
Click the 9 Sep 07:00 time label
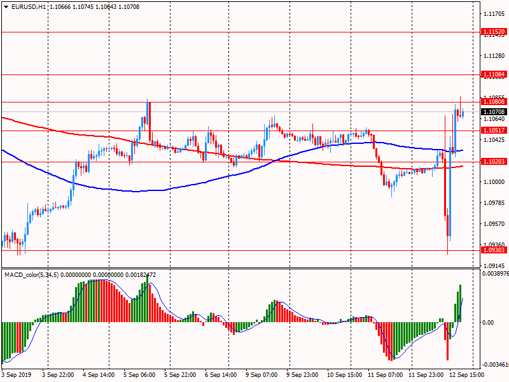(x=261, y=375)
